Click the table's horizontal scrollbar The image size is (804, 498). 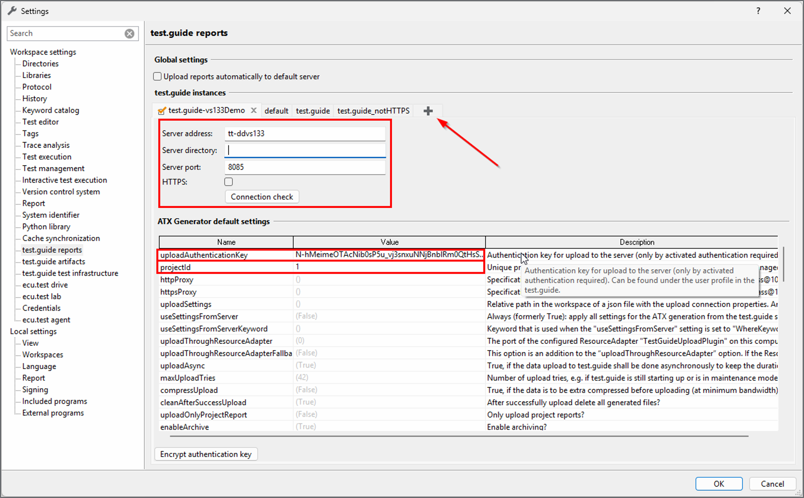click(x=459, y=436)
